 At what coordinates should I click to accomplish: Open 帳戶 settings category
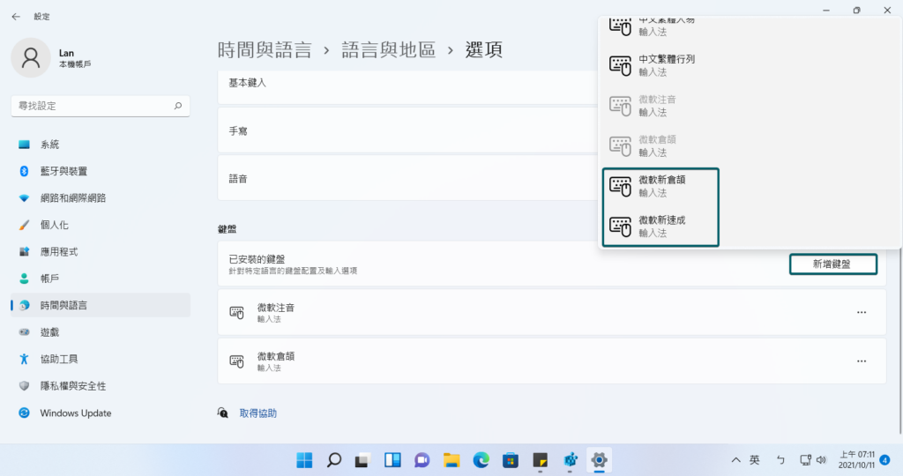point(101,279)
